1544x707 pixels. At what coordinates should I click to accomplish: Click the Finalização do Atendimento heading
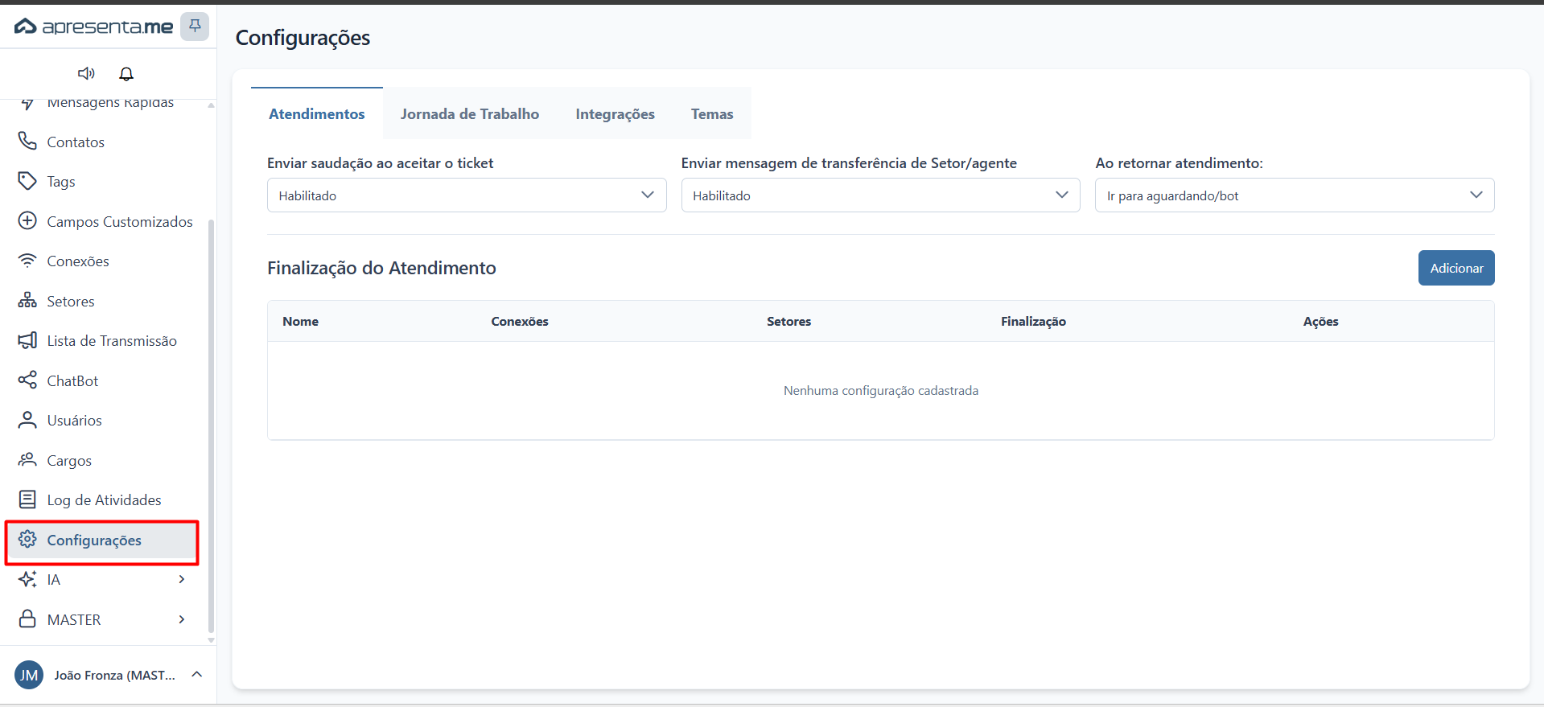[381, 268]
